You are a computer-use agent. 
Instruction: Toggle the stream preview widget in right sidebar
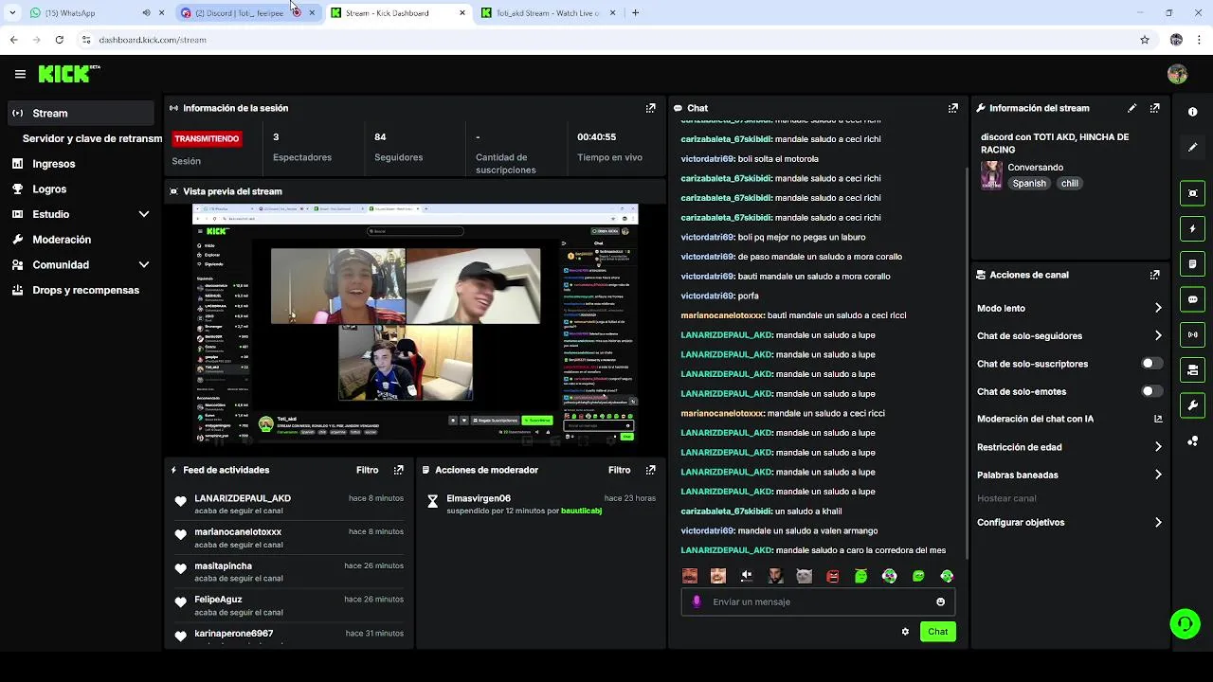pos(1192,193)
